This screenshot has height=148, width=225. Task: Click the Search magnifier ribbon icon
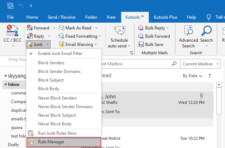tap(206, 31)
